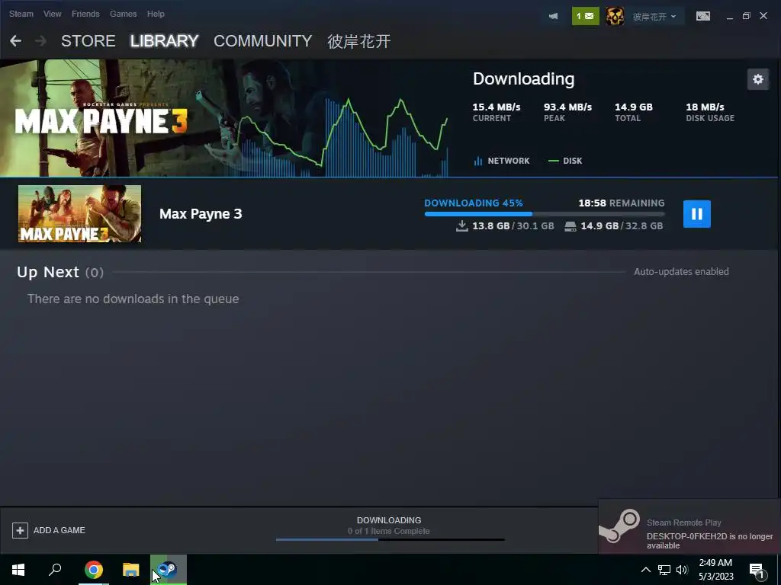Viewport: 781px width, 585px height.
Task: Click the bottom download progress bar
Action: 390,539
